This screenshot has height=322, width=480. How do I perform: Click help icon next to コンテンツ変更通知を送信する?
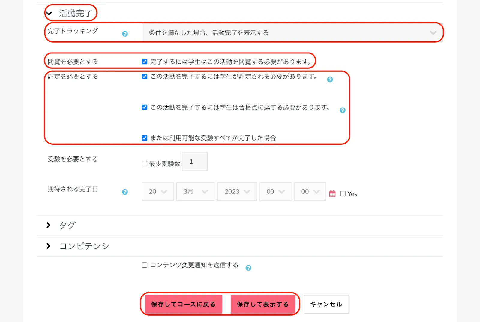coord(248,268)
